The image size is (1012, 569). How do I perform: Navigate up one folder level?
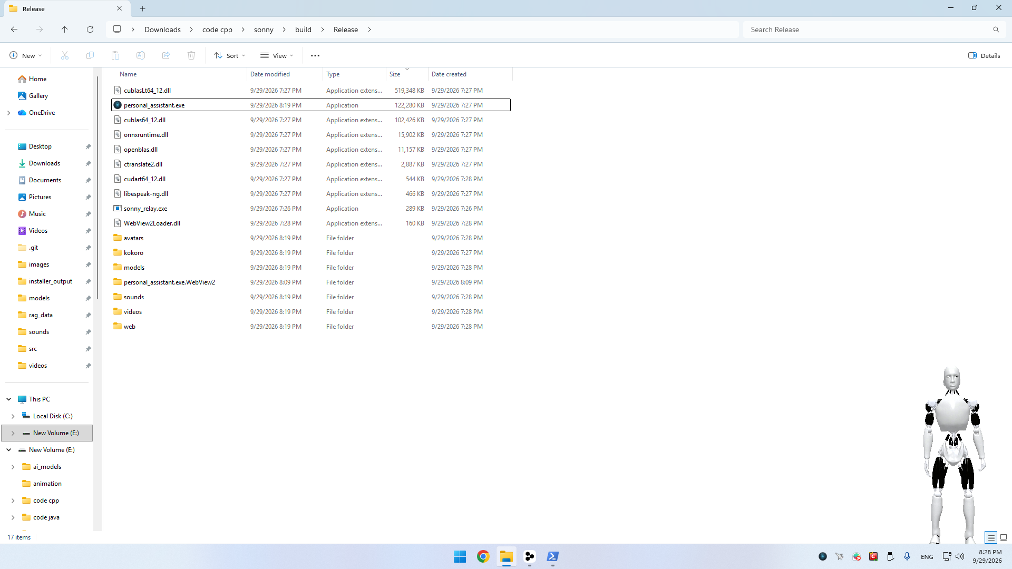pos(64,30)
